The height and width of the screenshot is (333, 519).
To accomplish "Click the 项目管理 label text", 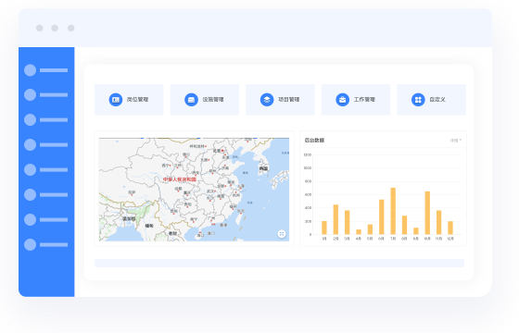I will tap(288, 100).
